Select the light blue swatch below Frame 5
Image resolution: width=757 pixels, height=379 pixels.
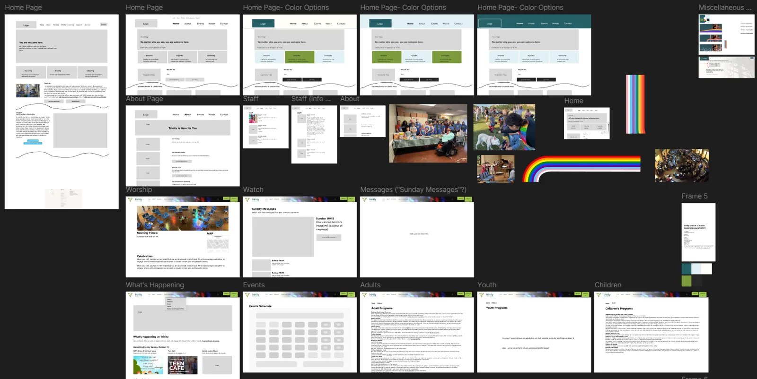coord(696,269)
